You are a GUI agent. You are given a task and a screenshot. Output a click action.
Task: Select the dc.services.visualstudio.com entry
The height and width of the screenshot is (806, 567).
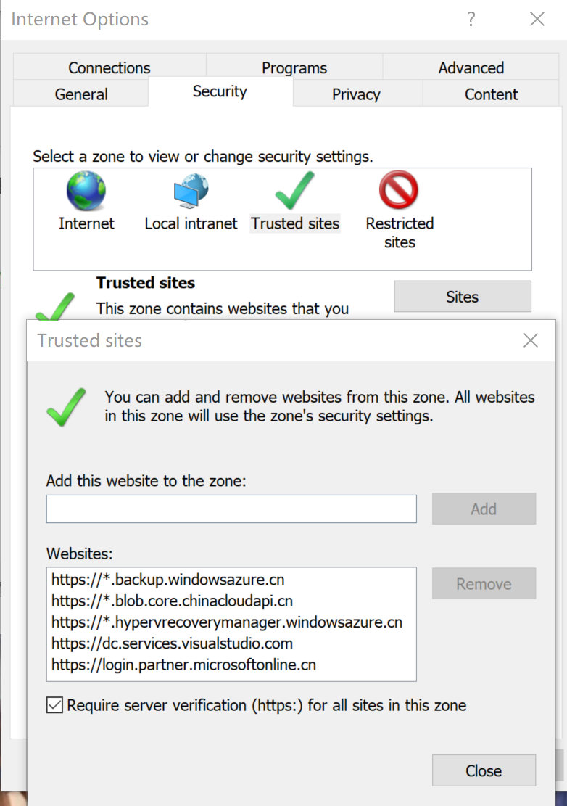coord(173,643)
